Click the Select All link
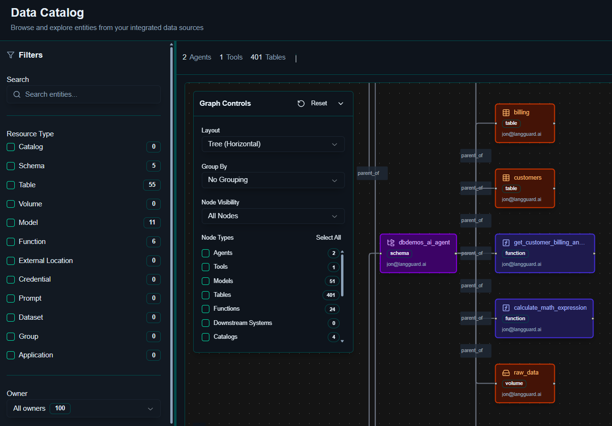612x426 pixels. click(328, 238)
